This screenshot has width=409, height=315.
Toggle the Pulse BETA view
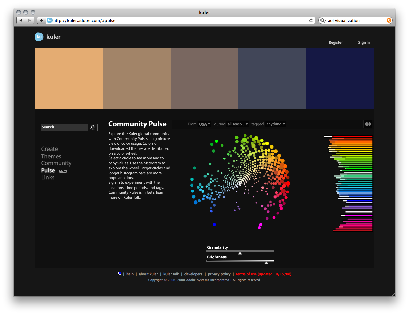tap(48, 170)
